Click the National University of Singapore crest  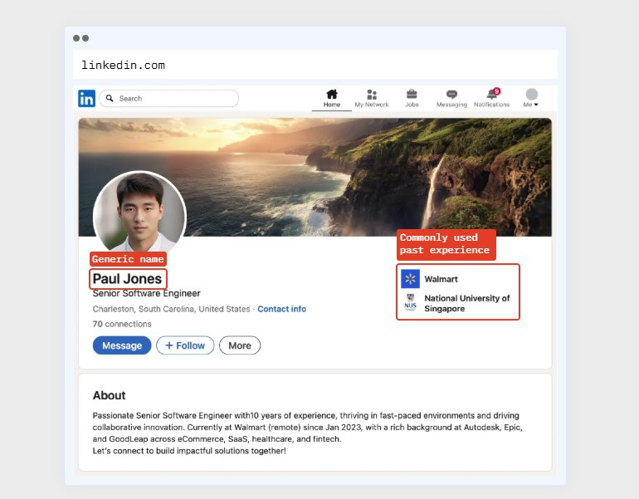[x=410, y=303]
